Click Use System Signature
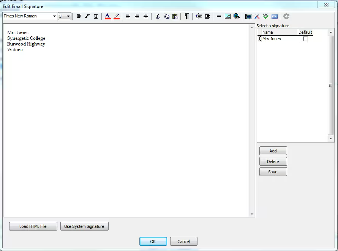Screen dimensions: 338x251 84,226
